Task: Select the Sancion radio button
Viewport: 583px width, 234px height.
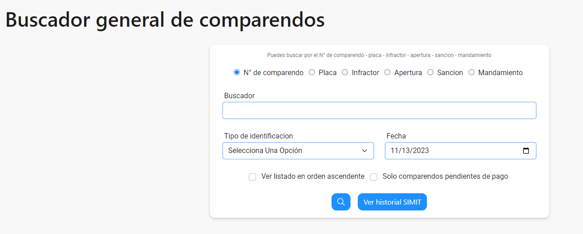Action: click(x=430, y=72)
